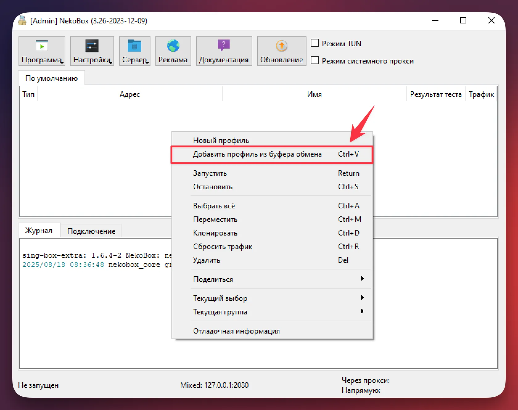Sort by the Результат теста column header

436,94
